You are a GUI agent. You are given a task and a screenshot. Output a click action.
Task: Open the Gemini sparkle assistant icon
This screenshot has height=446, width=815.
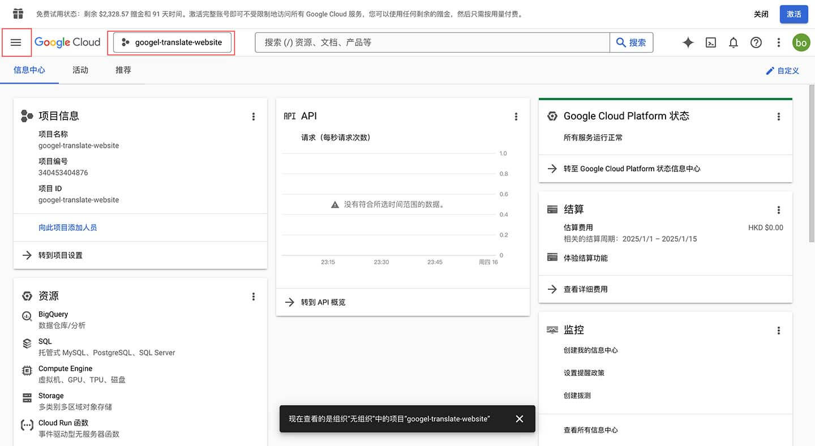pyautogui.click(x=688, y=42)
